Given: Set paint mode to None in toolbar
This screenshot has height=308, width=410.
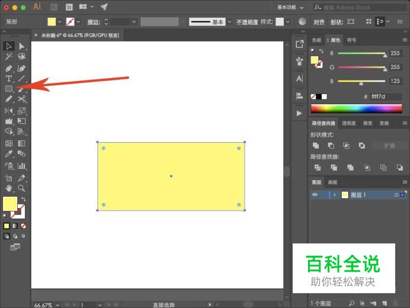Looking at the screenshot, I should point(23,226).
